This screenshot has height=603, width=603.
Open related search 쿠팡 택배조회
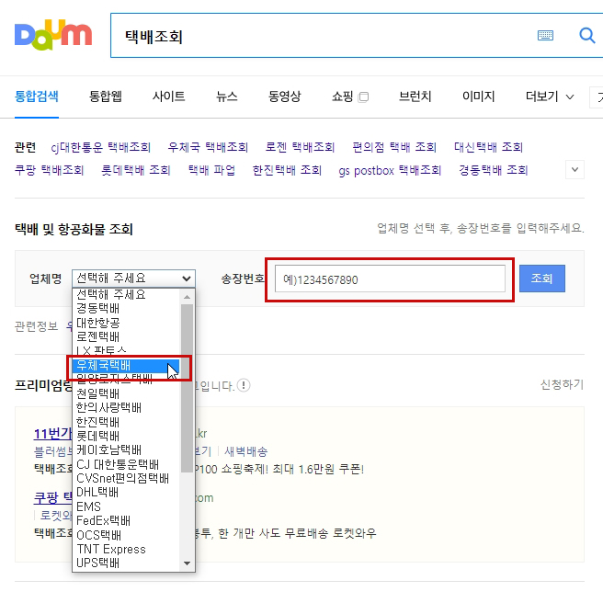(x=50, y=170)
